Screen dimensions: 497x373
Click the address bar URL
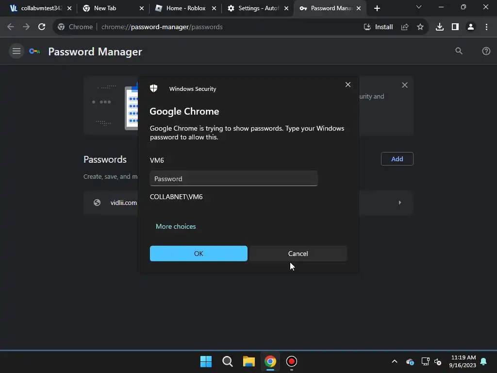pos(162,27)
